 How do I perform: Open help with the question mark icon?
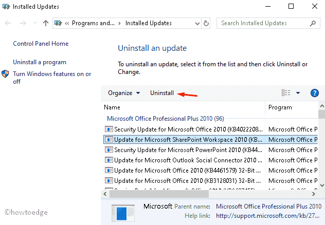tap(315, 93)
